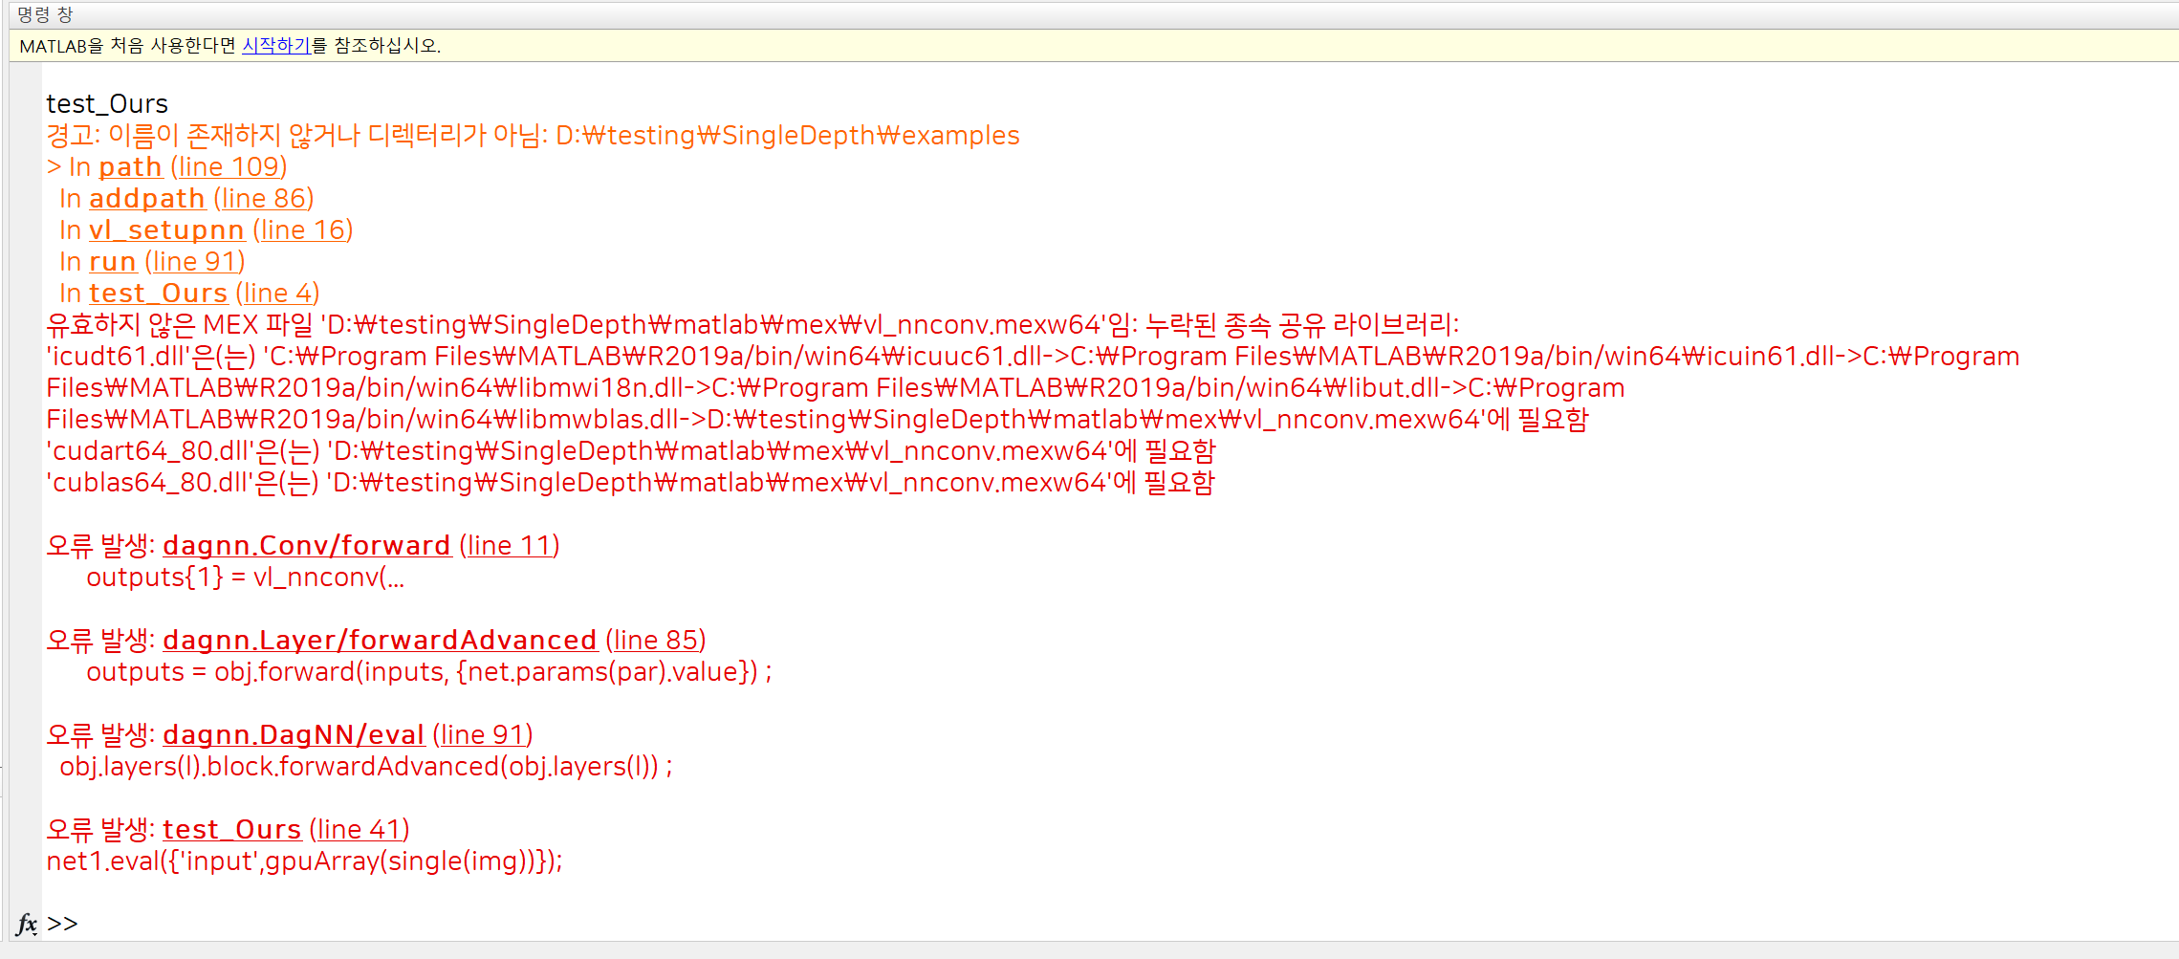
Task: Click the 경고 warning message line
Action: pos(533,135)
